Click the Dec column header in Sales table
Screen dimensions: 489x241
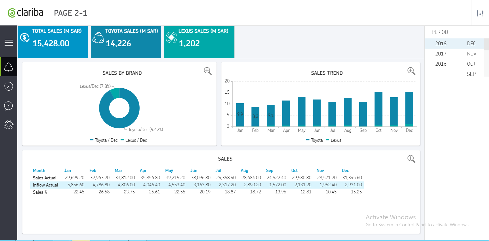click(345, 171)
